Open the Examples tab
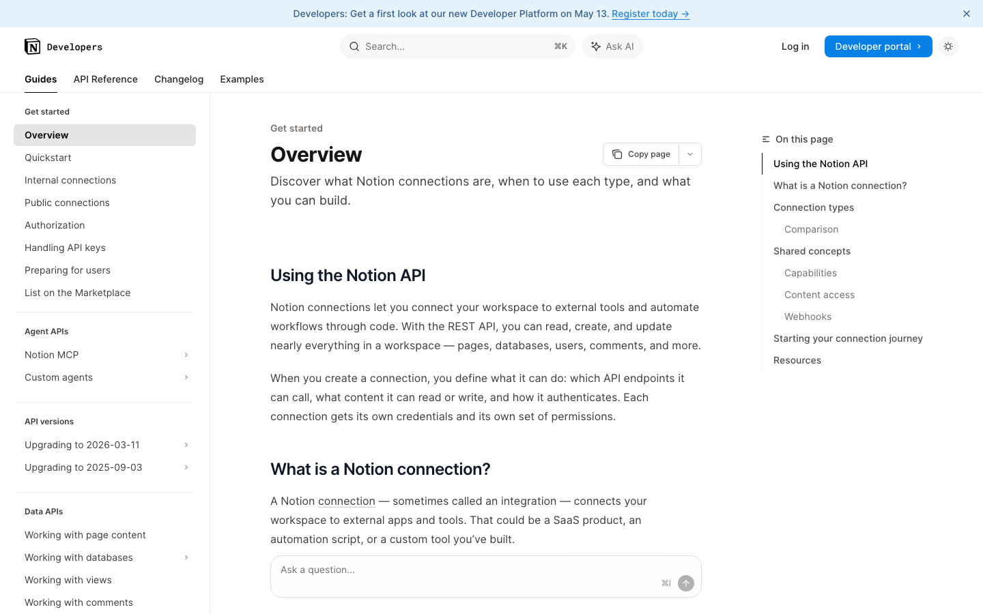The width and height of the screenshot is (983, 614). coord(242,79)
